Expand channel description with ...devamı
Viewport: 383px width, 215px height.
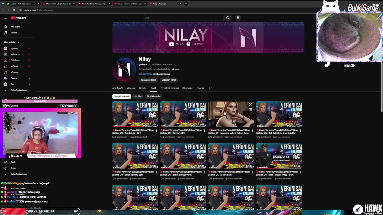[x=175, y=69]
